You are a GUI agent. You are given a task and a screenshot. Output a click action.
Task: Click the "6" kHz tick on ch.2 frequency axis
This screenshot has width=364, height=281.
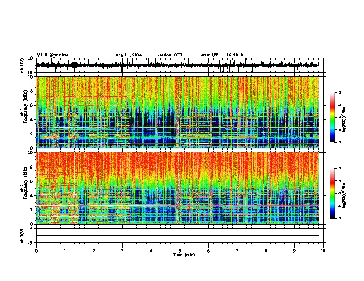point(32,181)
